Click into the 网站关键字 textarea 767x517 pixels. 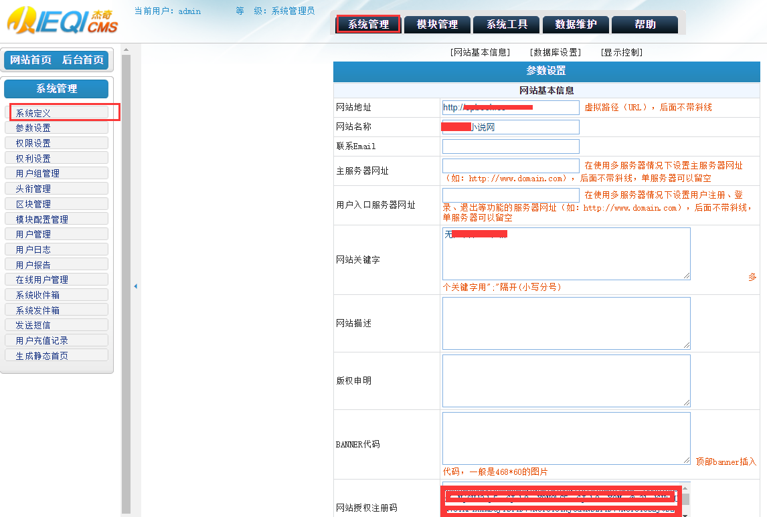[566, 253]
